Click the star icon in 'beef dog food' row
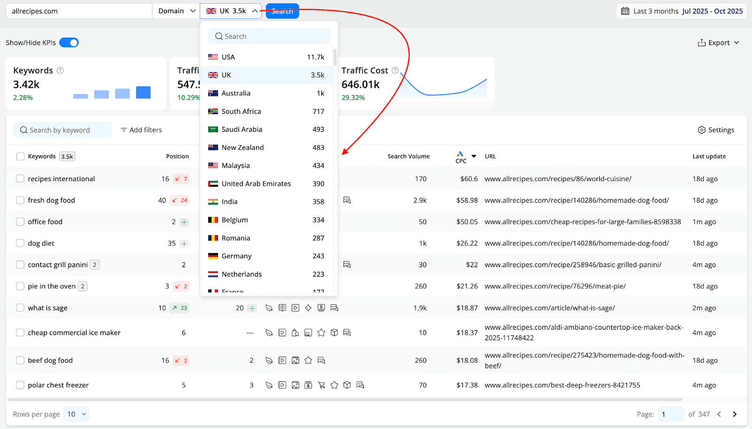 (x=308, y=361)
